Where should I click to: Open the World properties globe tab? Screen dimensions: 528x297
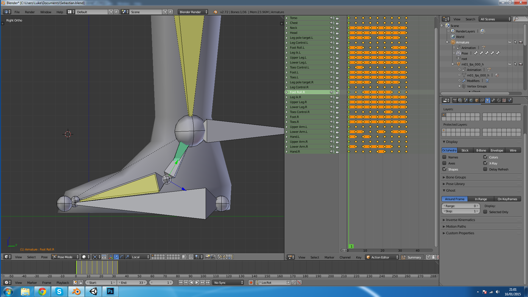pyautogui.click(x=471, y=100)
